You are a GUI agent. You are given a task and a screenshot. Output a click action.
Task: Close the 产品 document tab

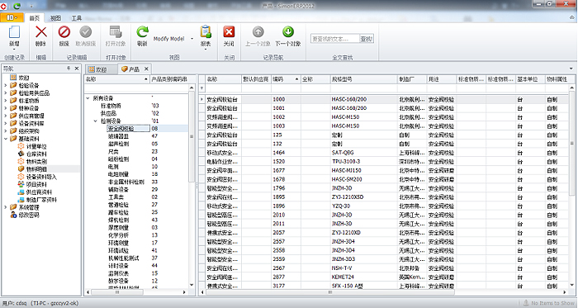(x=146, y=69)
